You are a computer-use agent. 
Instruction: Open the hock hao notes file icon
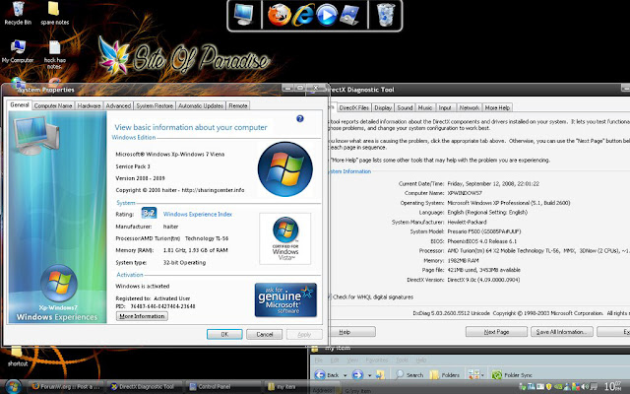(x=55, y=54)
